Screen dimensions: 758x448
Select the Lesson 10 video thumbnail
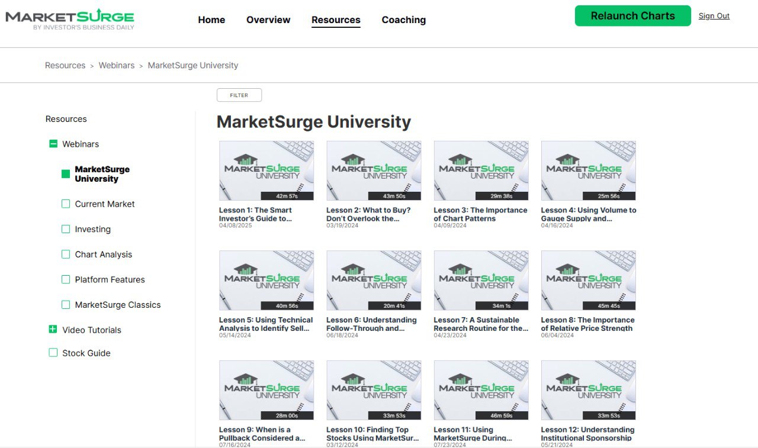[374, 390]
